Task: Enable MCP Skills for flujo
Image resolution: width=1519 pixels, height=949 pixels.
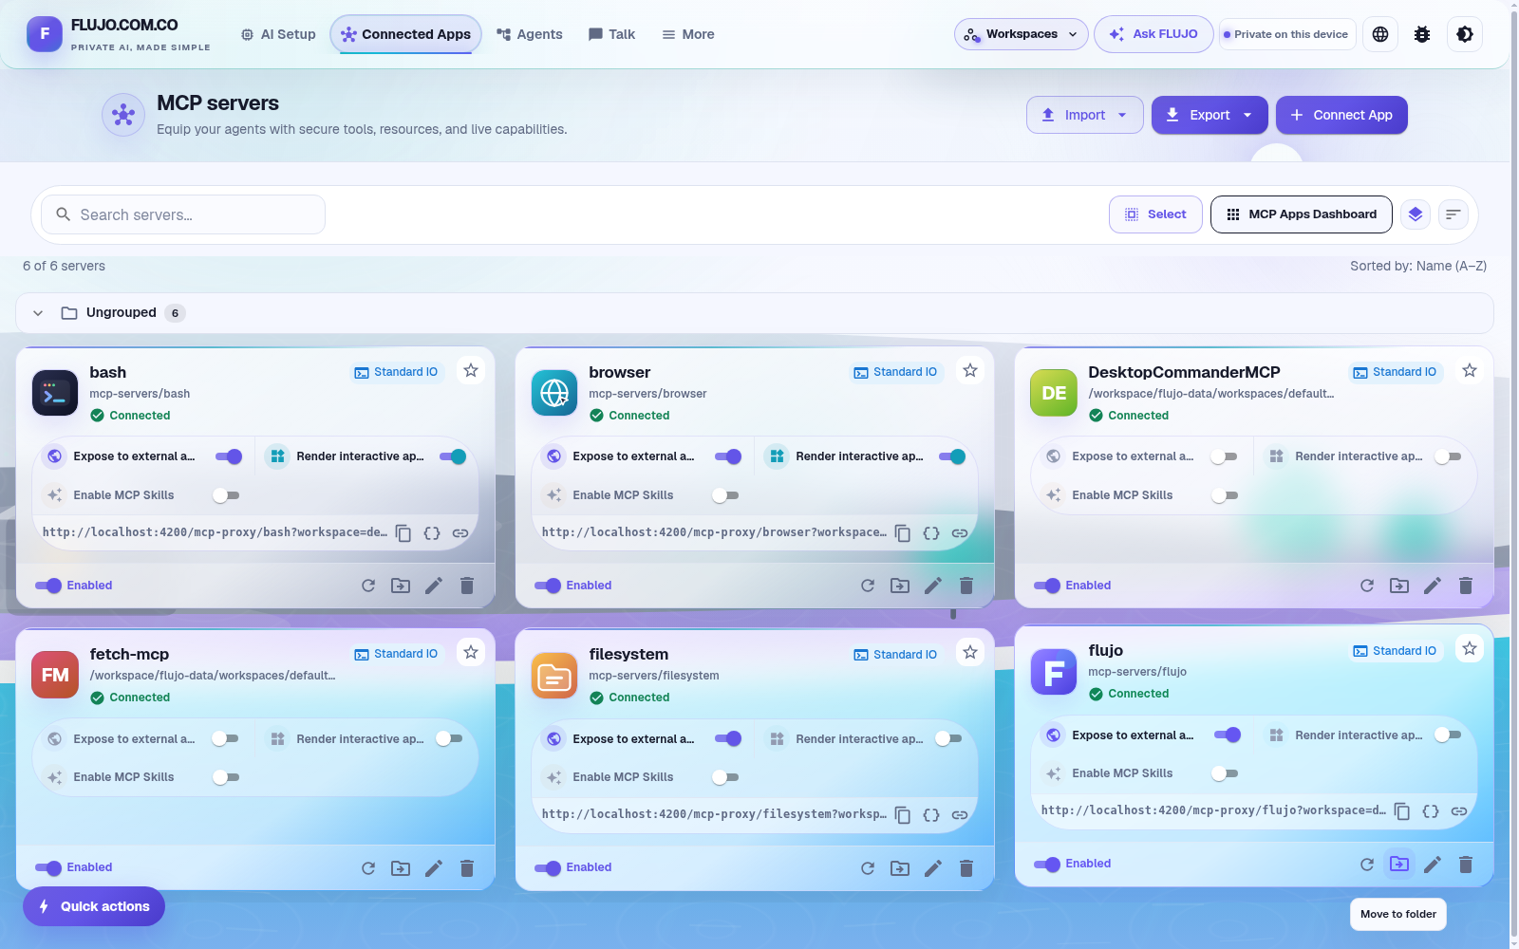Action: (1225, 773)
